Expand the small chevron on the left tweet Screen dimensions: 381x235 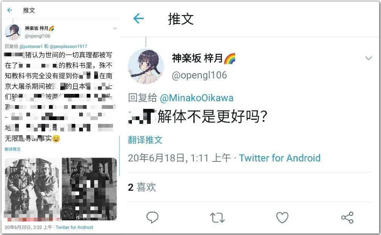(x=115, y=29)
